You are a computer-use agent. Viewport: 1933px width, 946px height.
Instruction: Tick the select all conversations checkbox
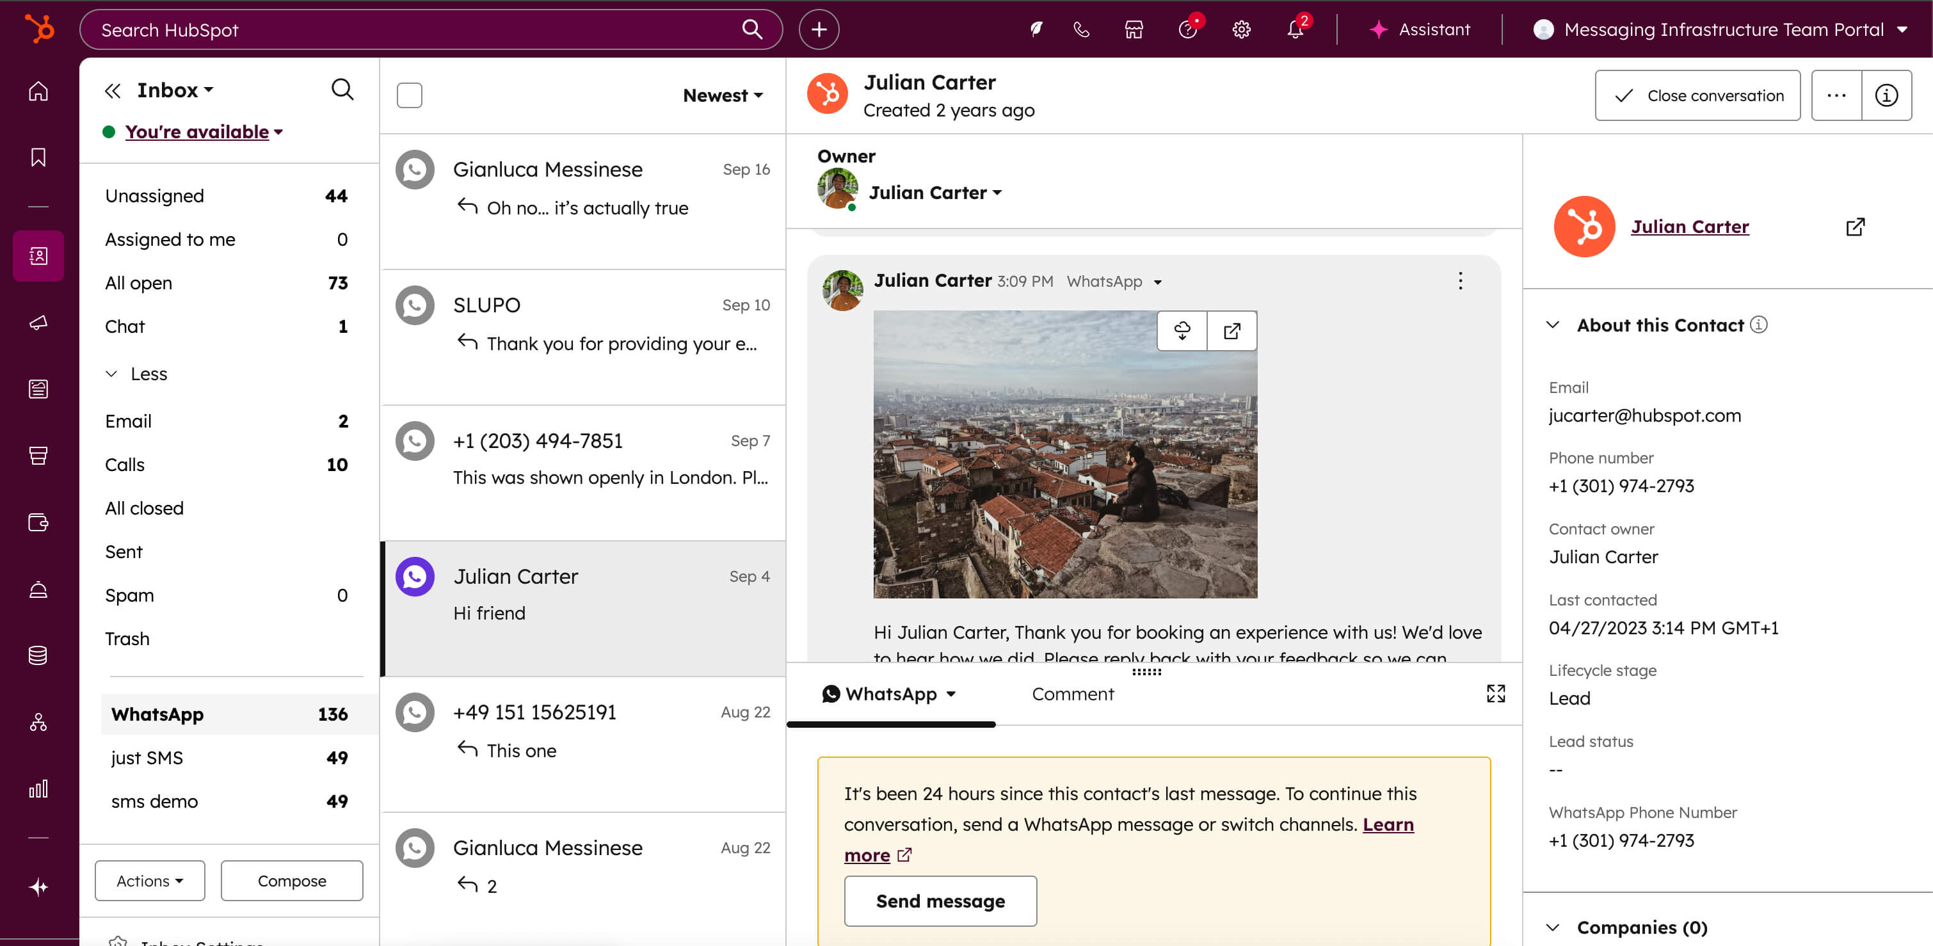click(409, 95)
